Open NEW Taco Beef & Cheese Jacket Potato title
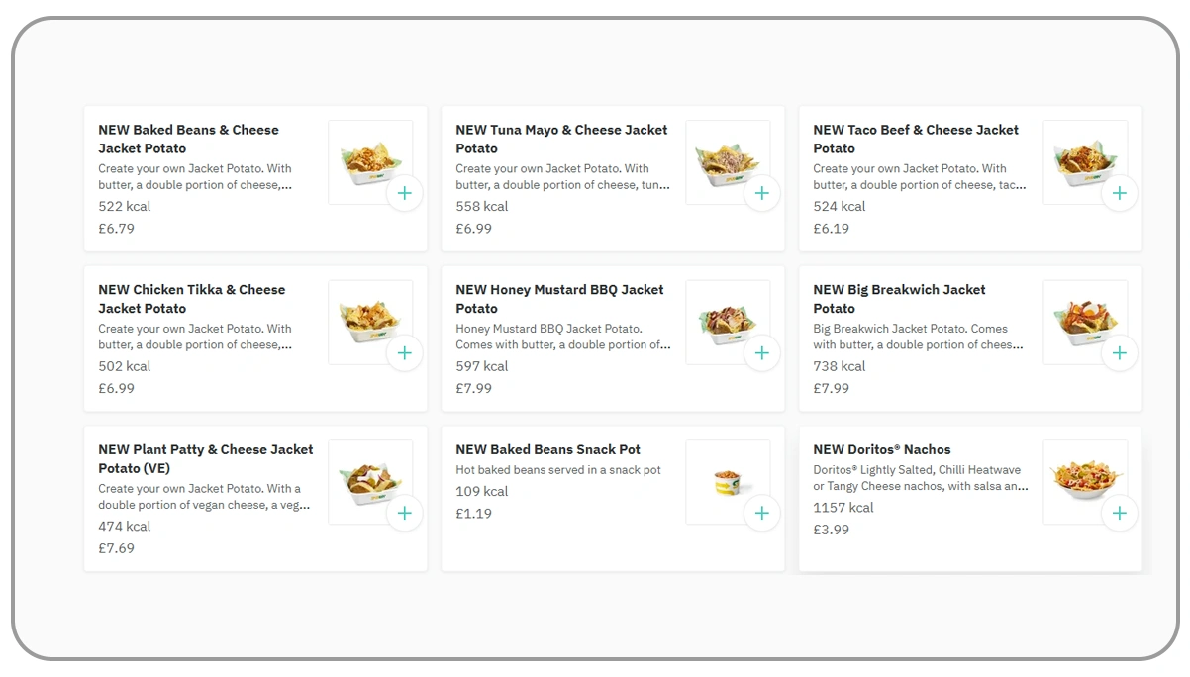 click(x=915, y=139)
